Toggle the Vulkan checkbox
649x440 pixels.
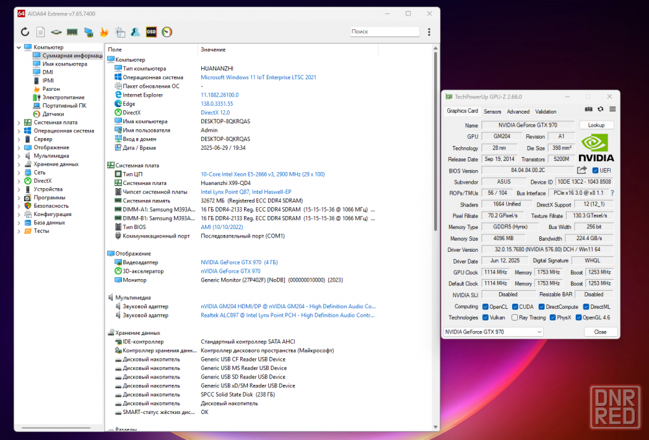(485, 317)
